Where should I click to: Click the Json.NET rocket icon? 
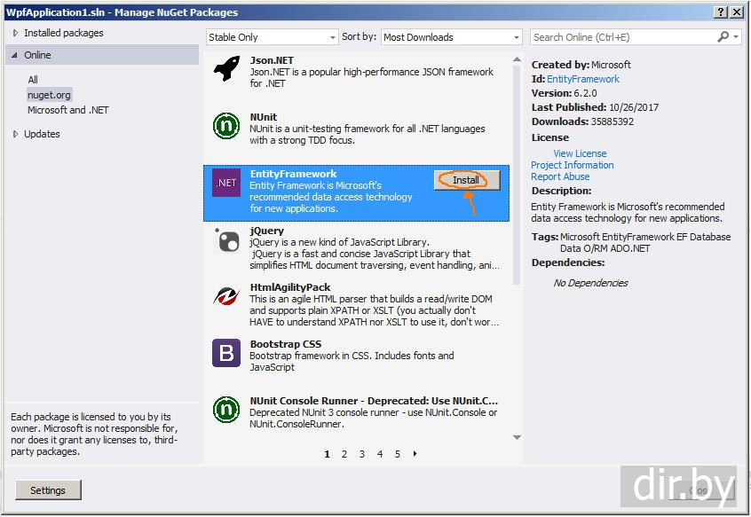coord(226,69)
